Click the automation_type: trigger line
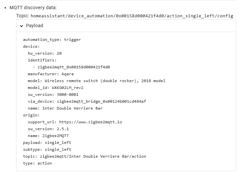Screen dimensions: 241x174 tap(52, 40)
